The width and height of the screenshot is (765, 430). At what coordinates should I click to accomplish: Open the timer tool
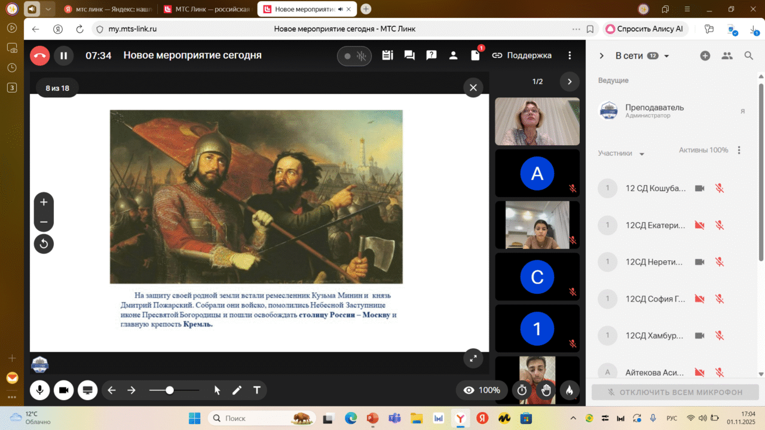tap(522, 390)
